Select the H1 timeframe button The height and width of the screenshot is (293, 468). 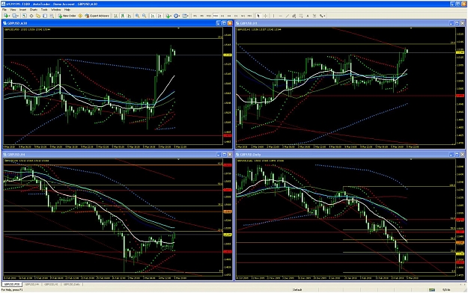(x=222, y=16)
